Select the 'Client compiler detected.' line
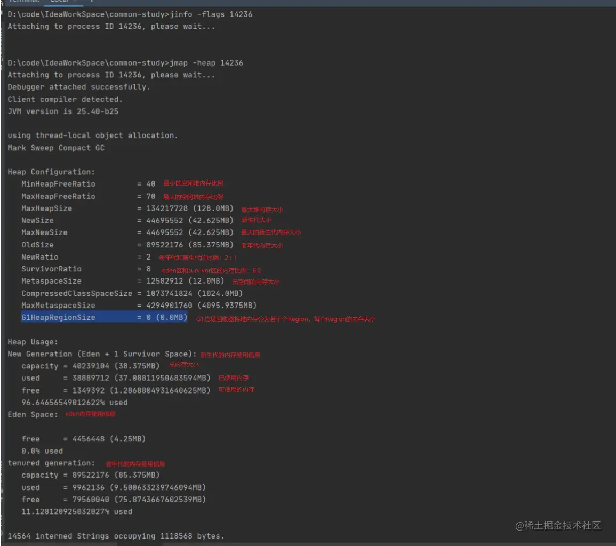Image resolution: width=616 pixels, height=546 pixels. point(65,99)
